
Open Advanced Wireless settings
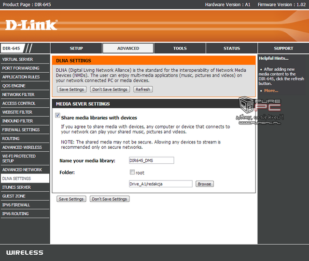click(25, 147)
